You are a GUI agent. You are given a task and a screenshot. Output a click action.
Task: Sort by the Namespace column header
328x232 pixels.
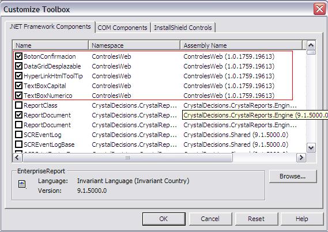click(134, 45)
